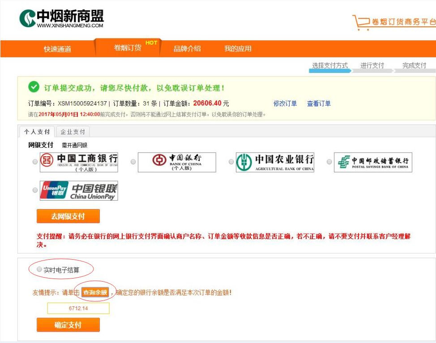Select the 中国工商银行 radio button
436x343 pixels.
[x=35, y=162]
